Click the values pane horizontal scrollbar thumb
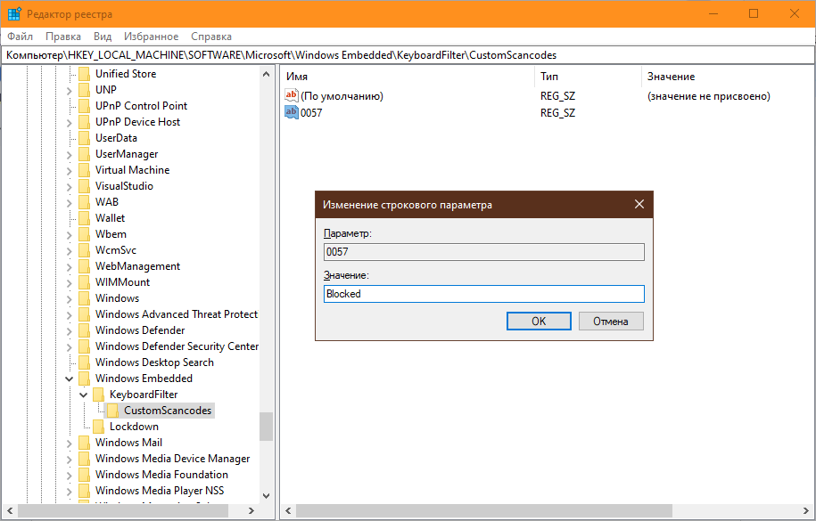This screenshot has width=816, height=521. (x=484, y=510)
